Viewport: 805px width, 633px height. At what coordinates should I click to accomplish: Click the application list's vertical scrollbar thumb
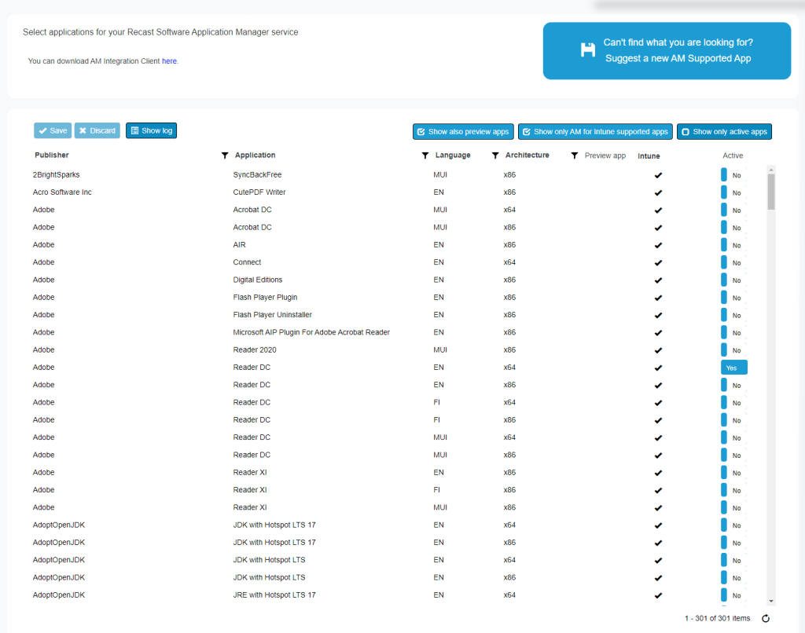click(771, 192)
